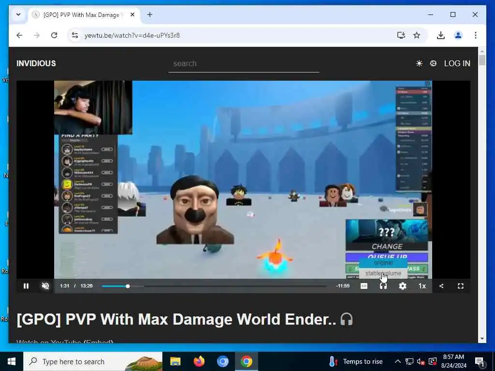
Task: Bookmark this tab with the star
Action: coord(417,35)
